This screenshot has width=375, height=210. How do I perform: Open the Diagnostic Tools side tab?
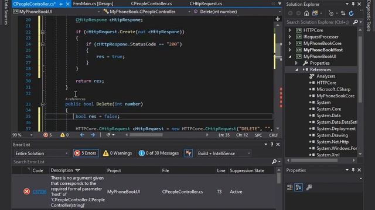click(369, 16)
